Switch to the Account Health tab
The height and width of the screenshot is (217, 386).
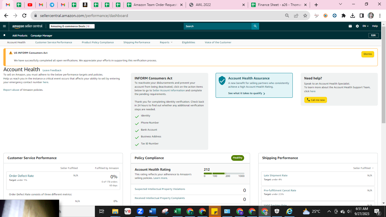tap(16, 42)
